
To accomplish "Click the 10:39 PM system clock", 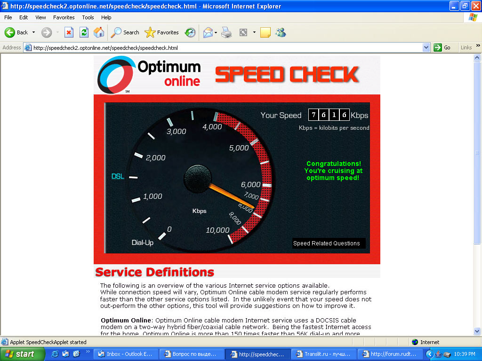I will [x=465, y=354].
